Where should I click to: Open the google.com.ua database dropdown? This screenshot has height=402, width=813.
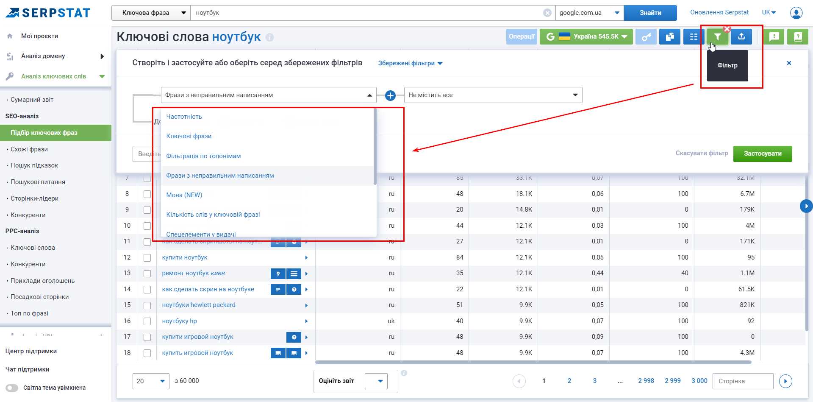pos(589,13)
